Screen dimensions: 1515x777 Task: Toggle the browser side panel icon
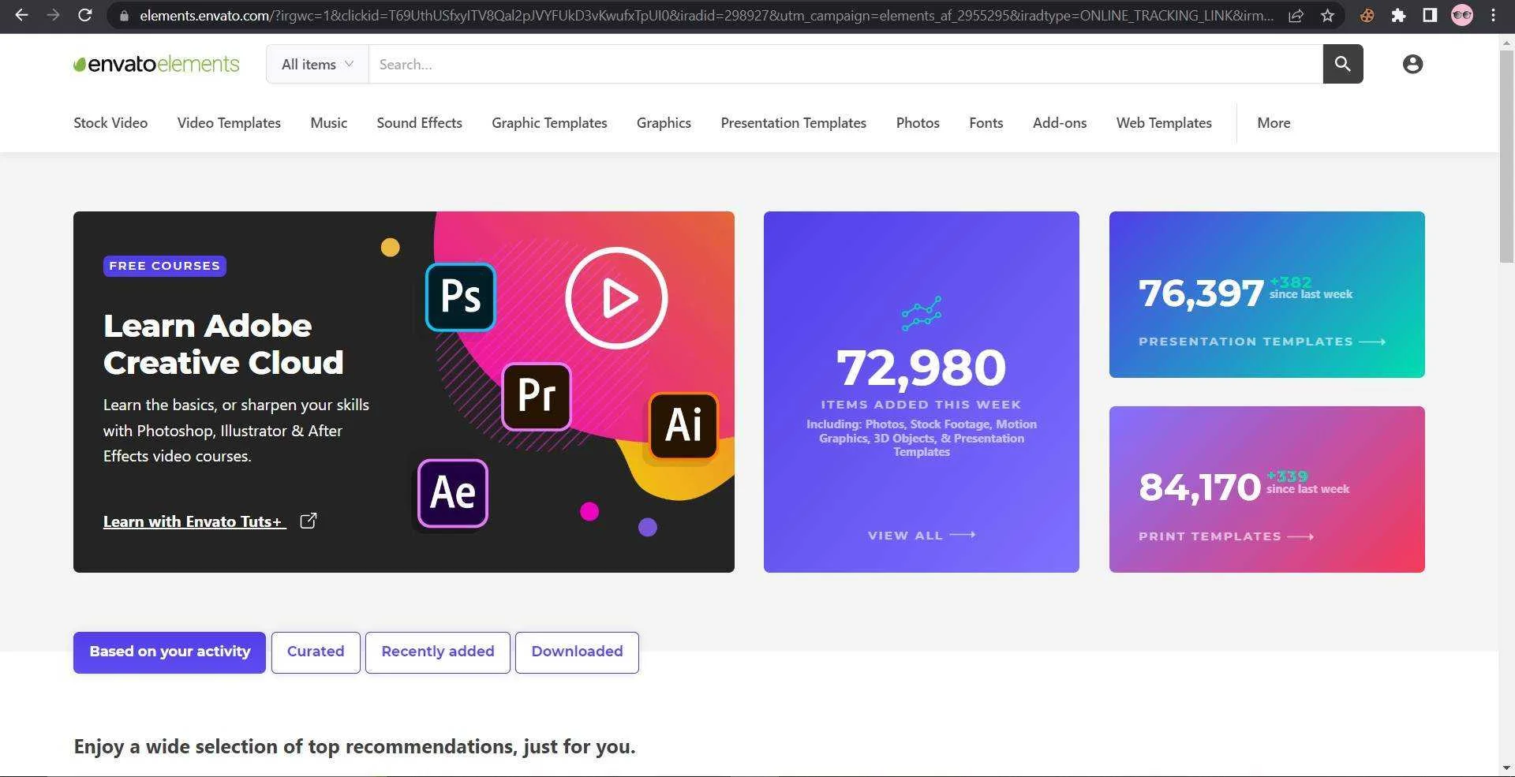tap(1430, 16)
